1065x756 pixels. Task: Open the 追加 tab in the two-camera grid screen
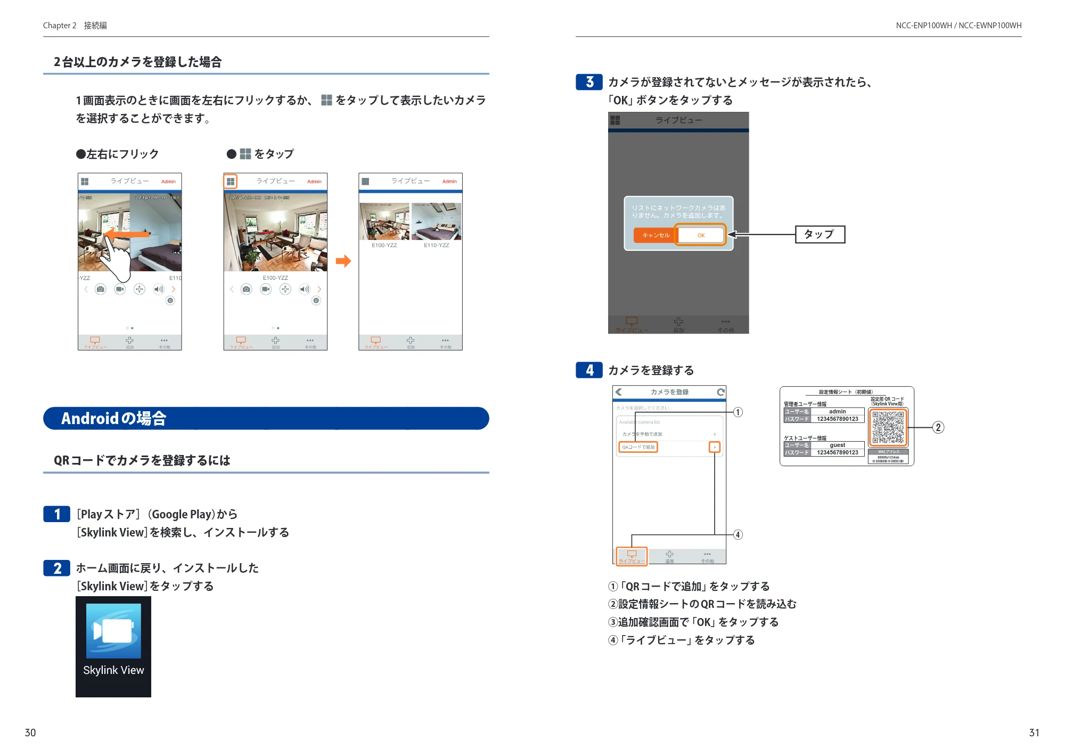tap(411, 343)
